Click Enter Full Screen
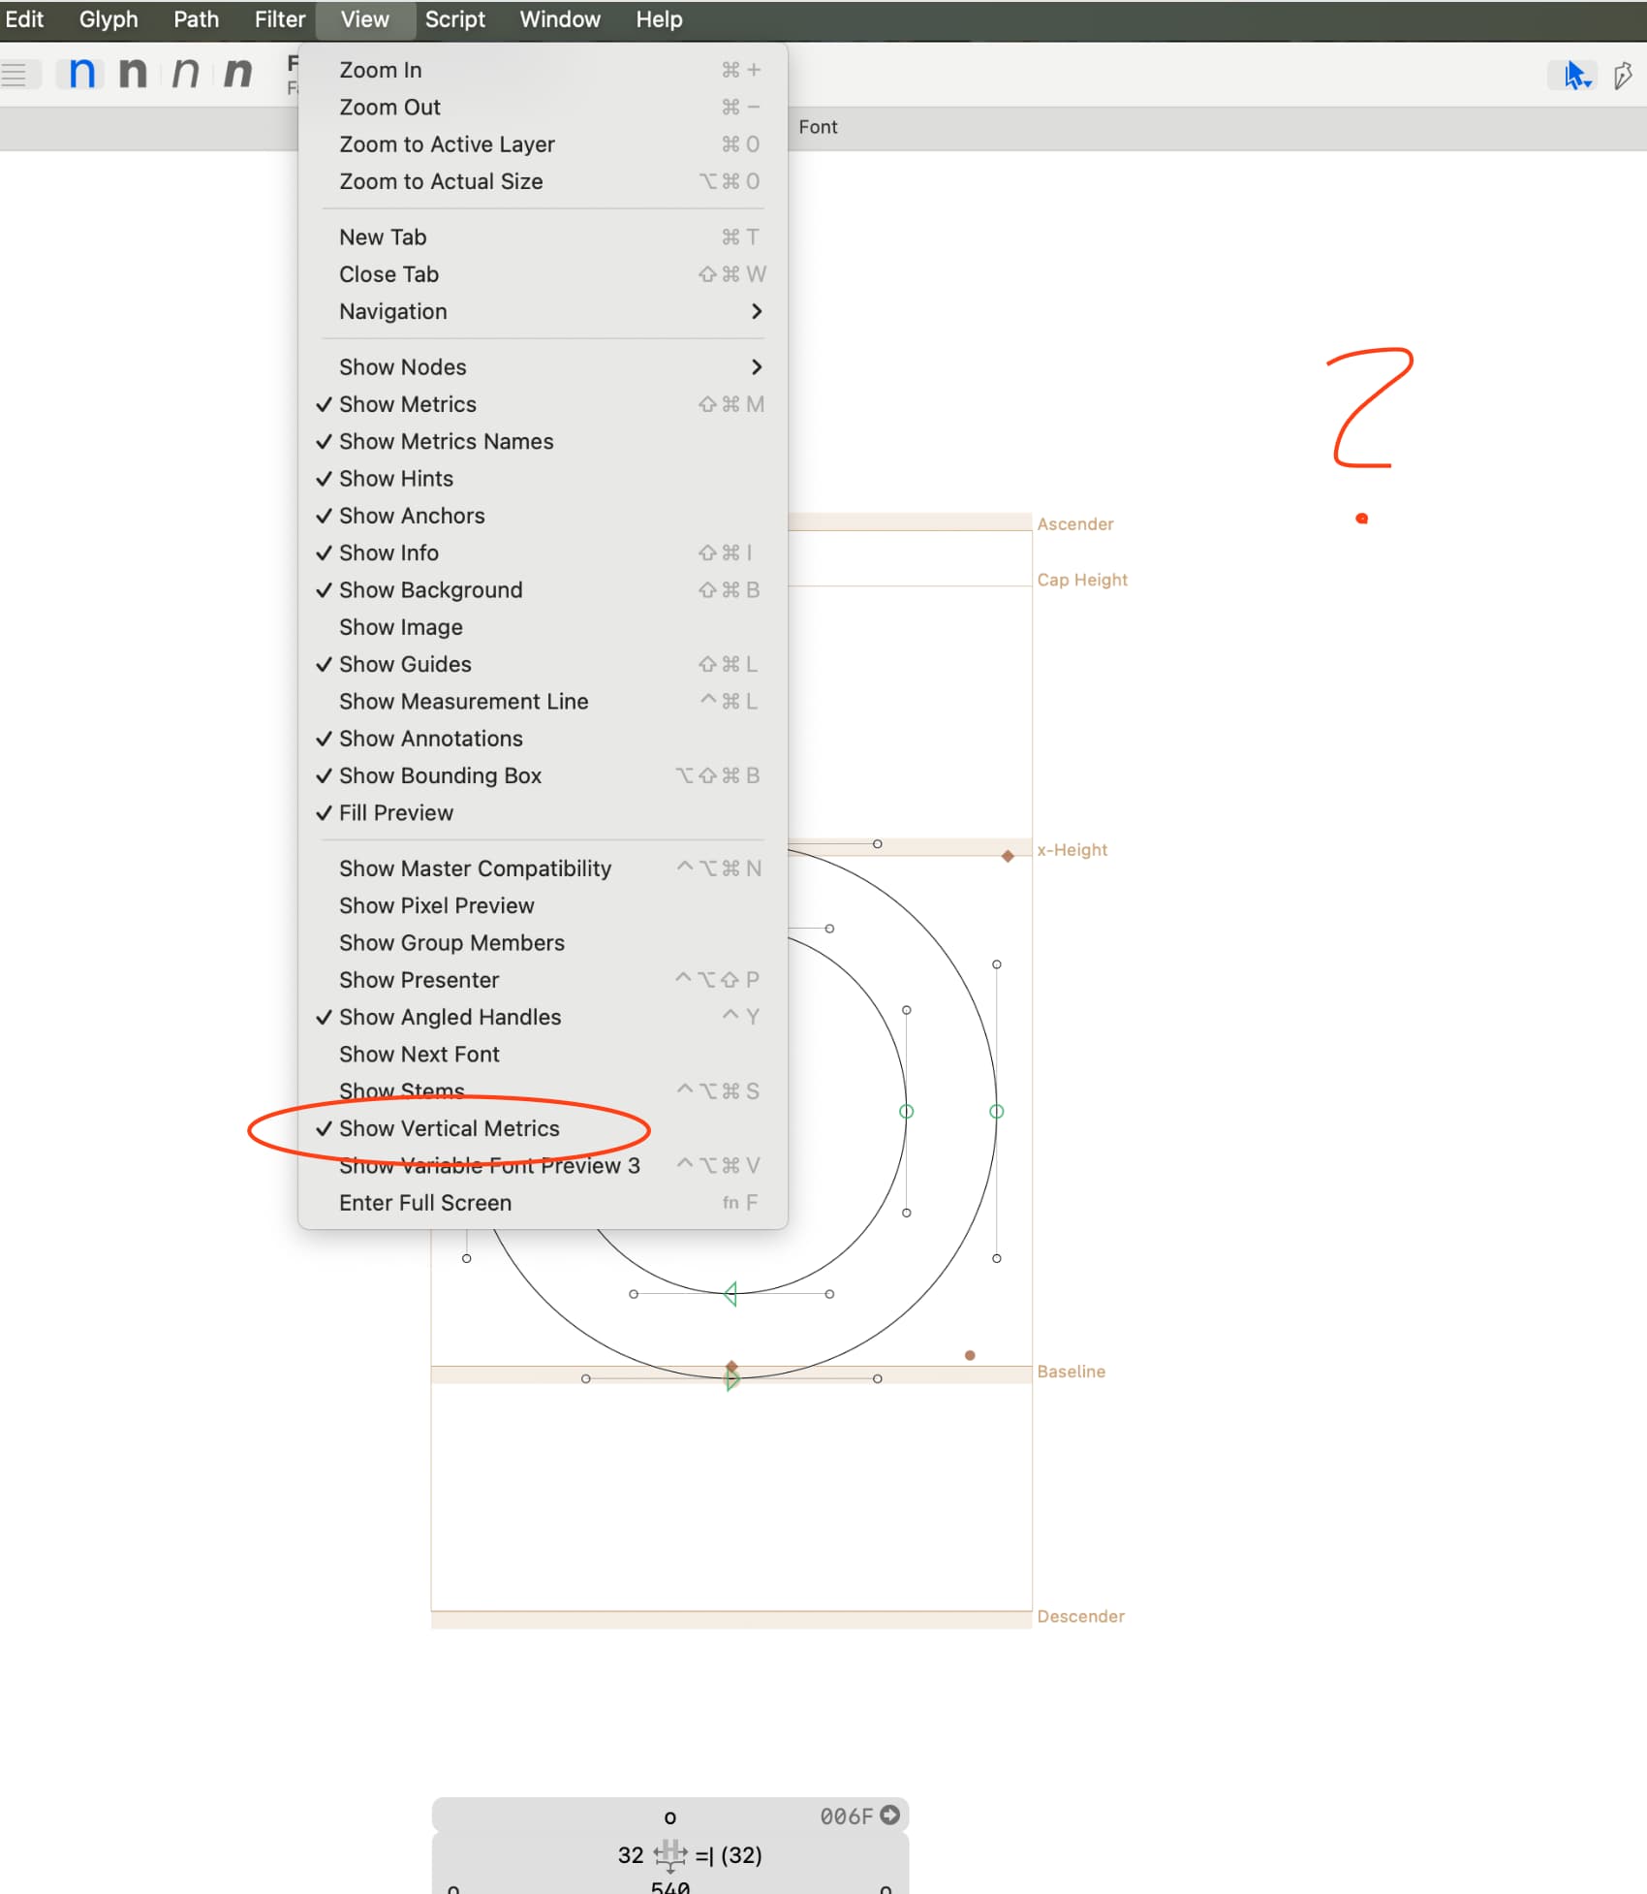 [425, 1202]
